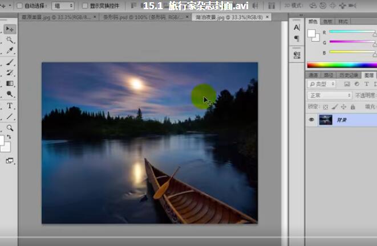
Task: Select the Eyedropper tool
Action: pos(10,51)
